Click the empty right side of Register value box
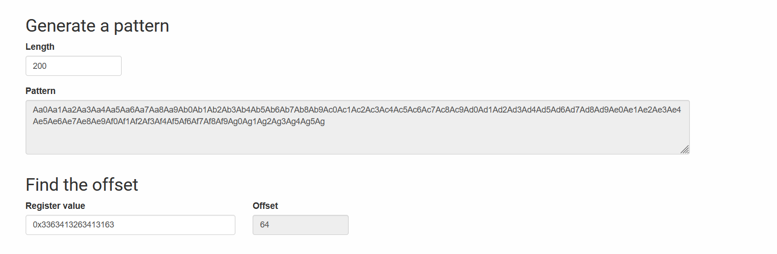The image size is (777, 254). click(x=186, y=225)
